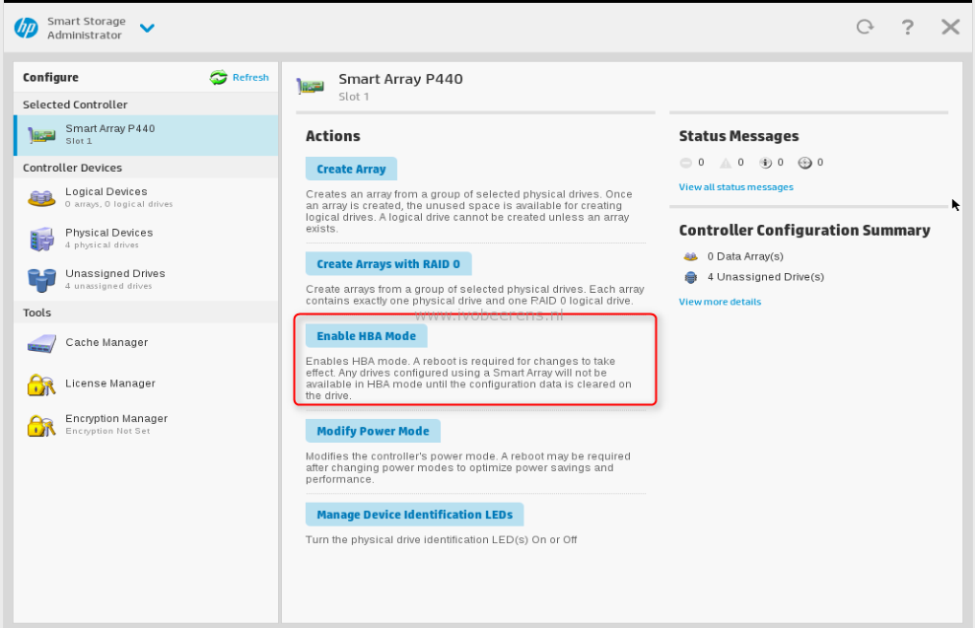975x628 pixels.
Task: Click the 'Encryption Not Set' status text
Action: (x=107, y=431)
